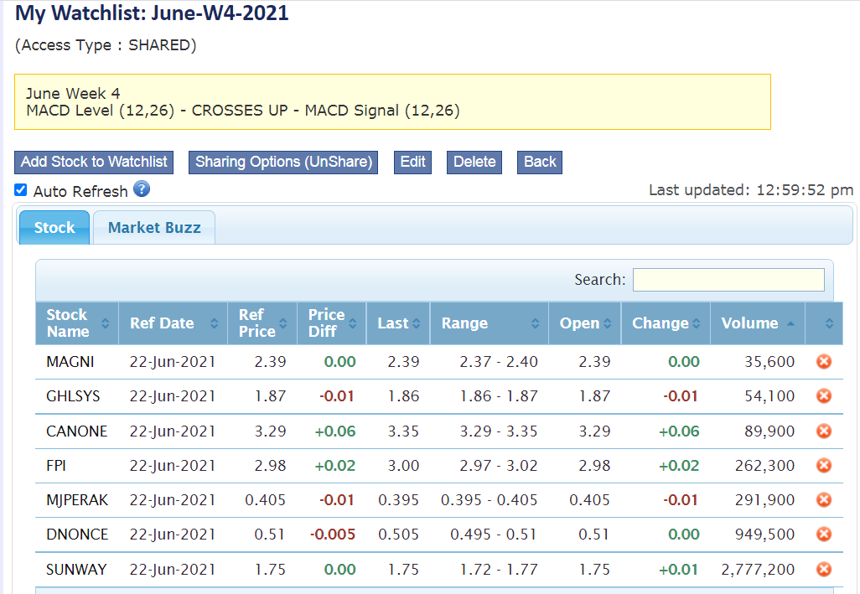Select the SUNWAY stock name
This screenshot has width=860, height=594.
(76, 570)
